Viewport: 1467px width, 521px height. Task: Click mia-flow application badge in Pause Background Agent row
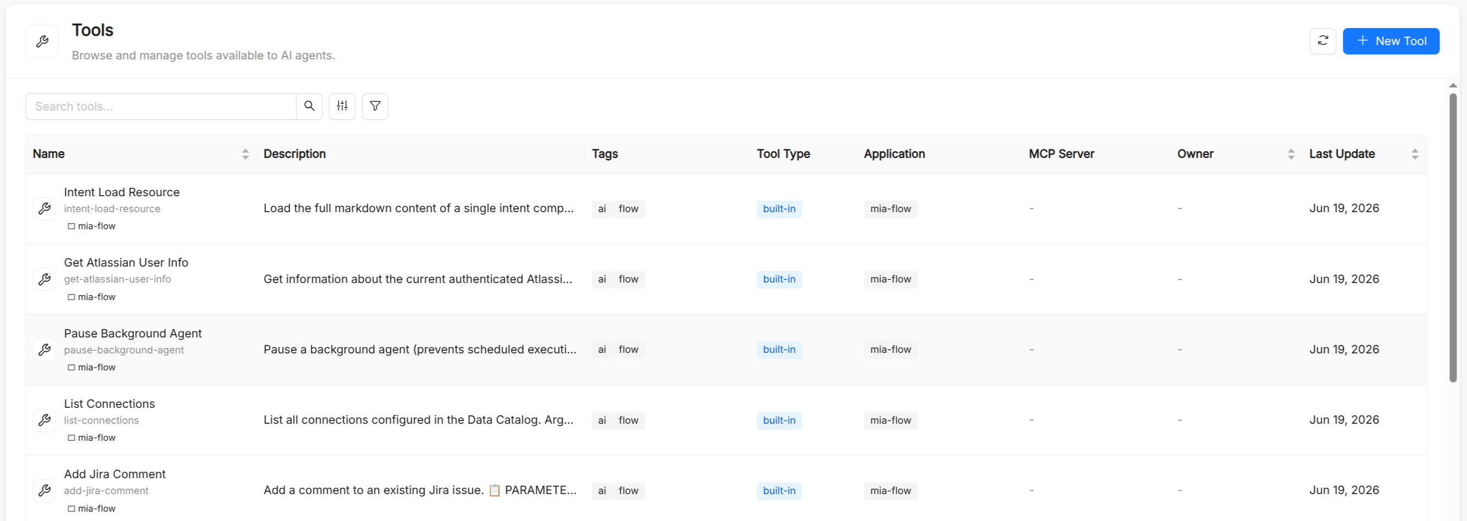(891, 350)
